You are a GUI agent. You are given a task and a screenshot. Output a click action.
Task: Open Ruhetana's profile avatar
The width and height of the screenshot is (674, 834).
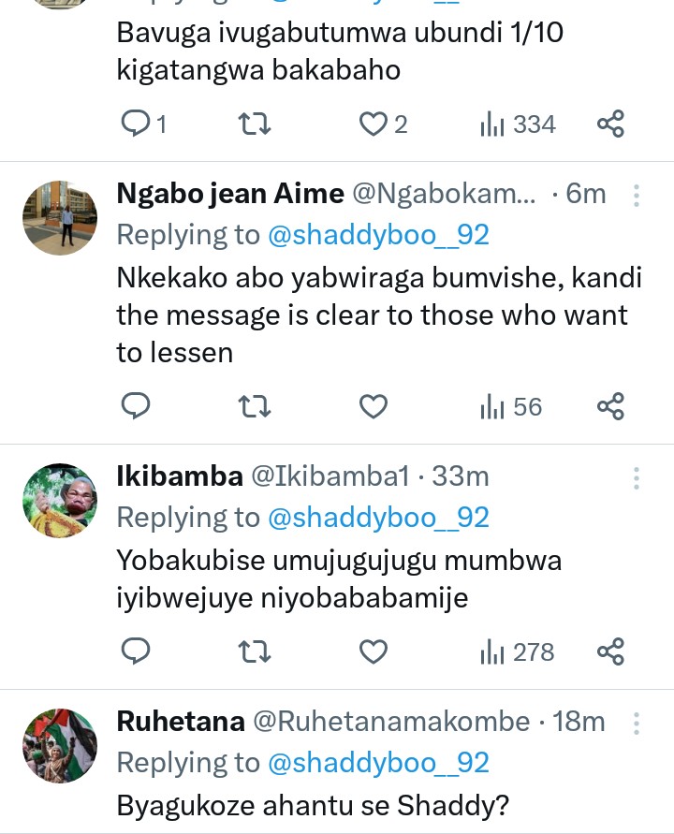(x=60, y=744)
